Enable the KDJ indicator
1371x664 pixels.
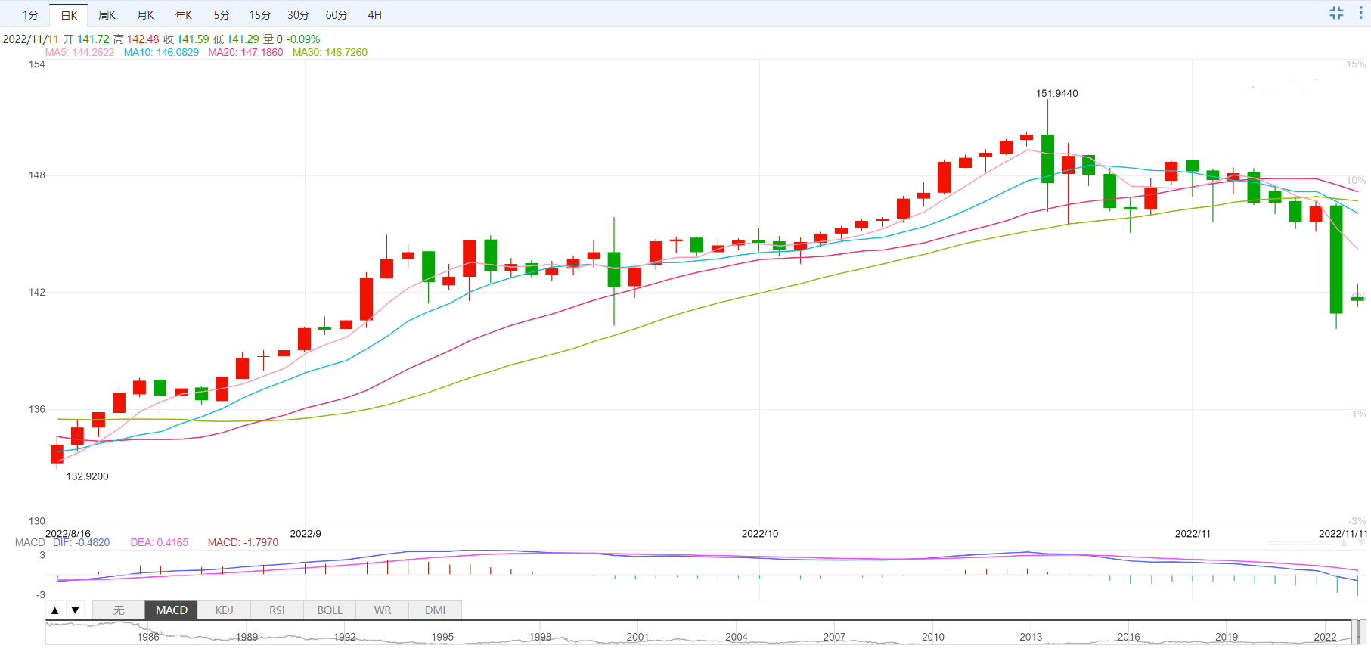[225, 610]
